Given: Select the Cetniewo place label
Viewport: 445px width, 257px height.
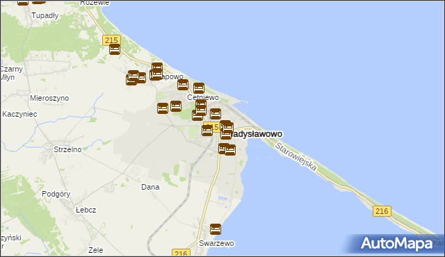Looking at the screenshot, I should [203, 97].
